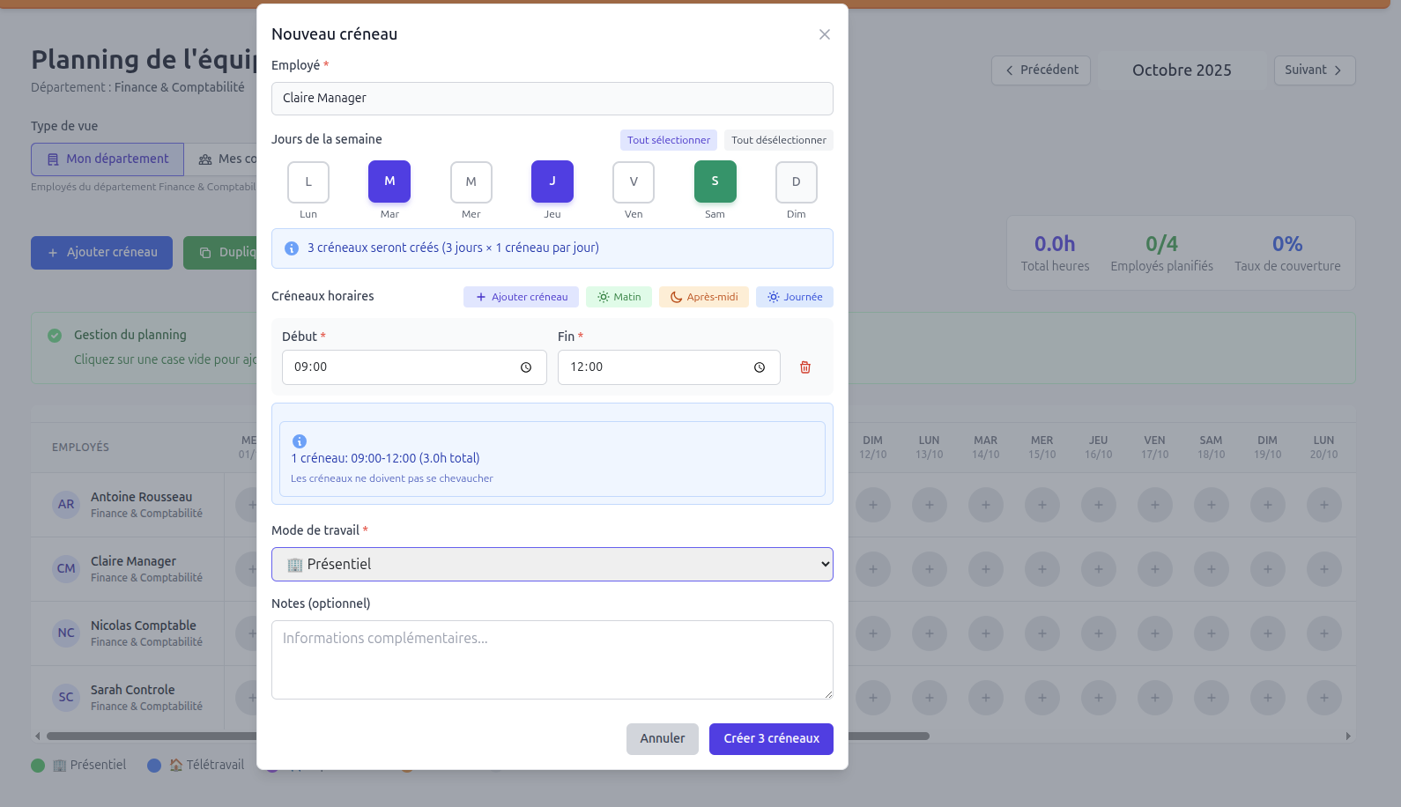Toggle Lundi day selection
The height and width of the screenshot is (807, 1401).
point(308,182)
